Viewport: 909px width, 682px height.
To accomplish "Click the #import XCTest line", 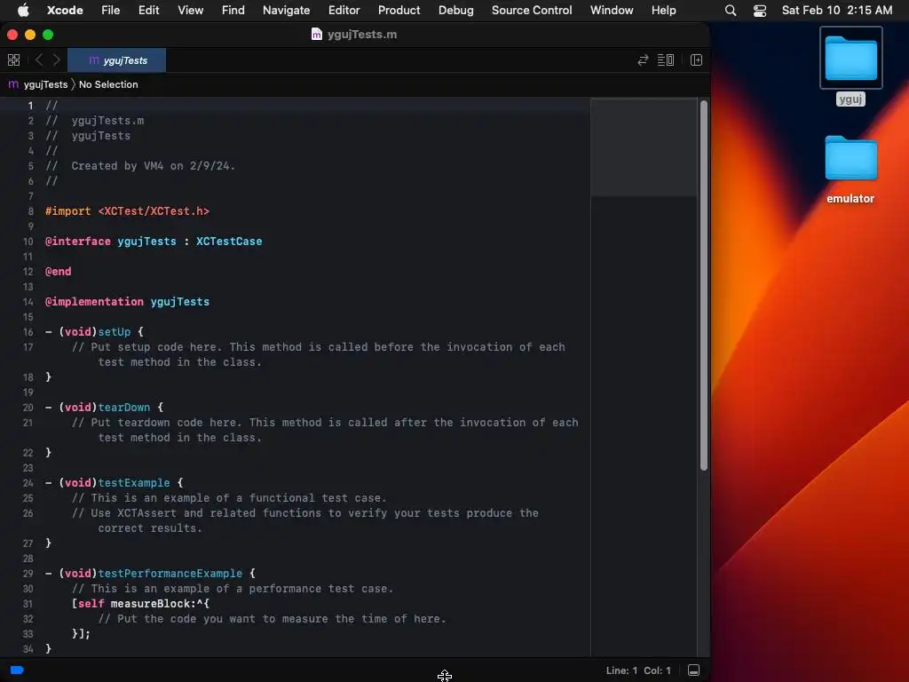I will tap(127, 211).
